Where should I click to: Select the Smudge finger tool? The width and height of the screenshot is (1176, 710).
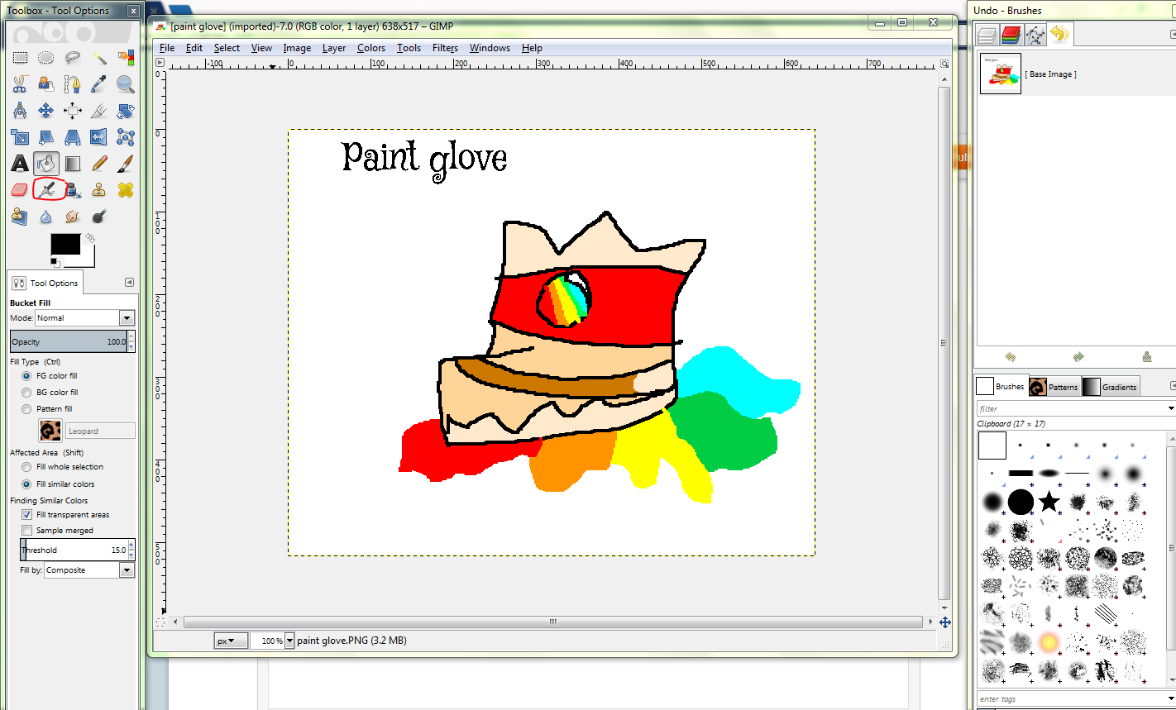tap(73, 217)
